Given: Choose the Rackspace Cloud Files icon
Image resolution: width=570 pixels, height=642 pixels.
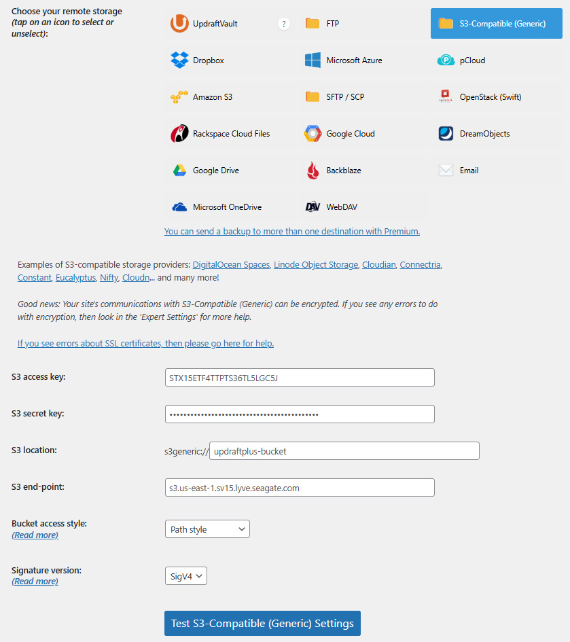Looking at the screenshot, I should 179,134.
